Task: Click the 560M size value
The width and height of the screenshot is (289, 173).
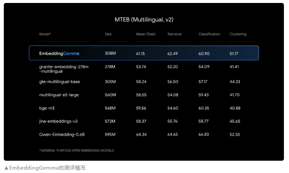Action: click(x=110, y=95)
